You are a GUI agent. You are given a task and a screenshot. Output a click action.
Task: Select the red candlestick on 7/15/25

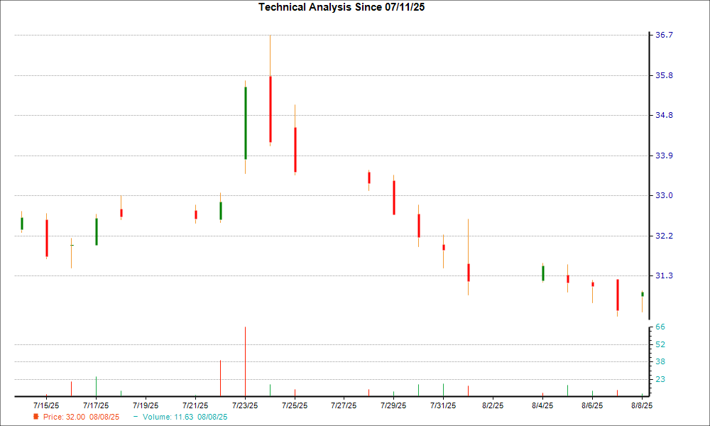point(47,238)
